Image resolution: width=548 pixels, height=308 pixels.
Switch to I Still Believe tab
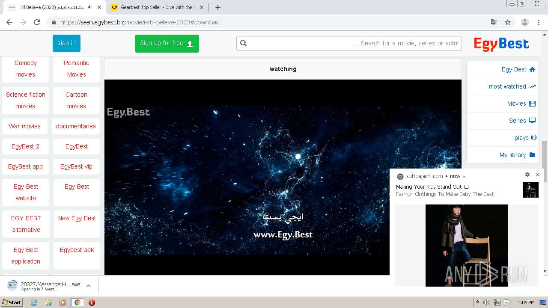point(55,7)
